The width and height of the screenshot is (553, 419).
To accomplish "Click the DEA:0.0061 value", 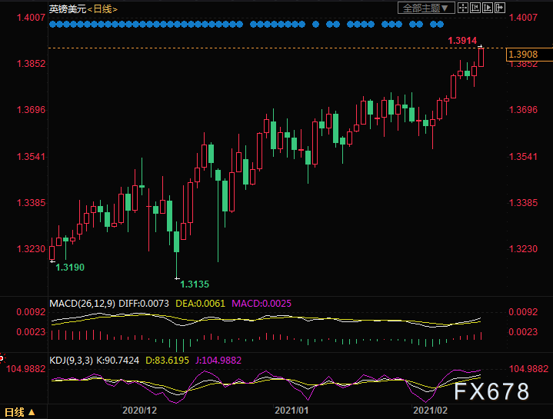I will coord(200,304).
